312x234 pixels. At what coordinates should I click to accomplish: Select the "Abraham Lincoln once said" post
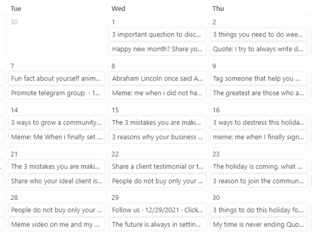point(158,78)
